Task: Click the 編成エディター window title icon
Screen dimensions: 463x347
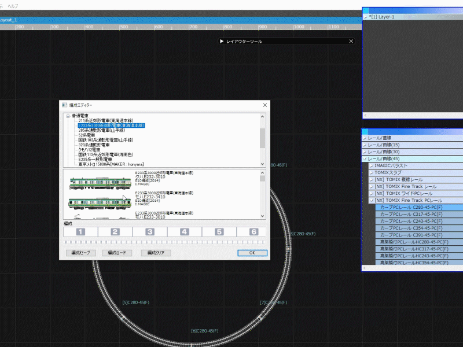Action: (x=65, y=105)
